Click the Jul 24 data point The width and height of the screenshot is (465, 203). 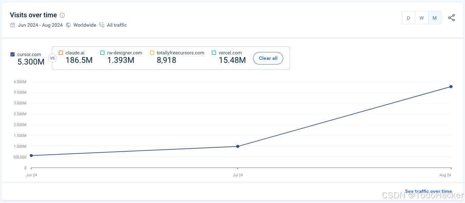pos(238,146)
